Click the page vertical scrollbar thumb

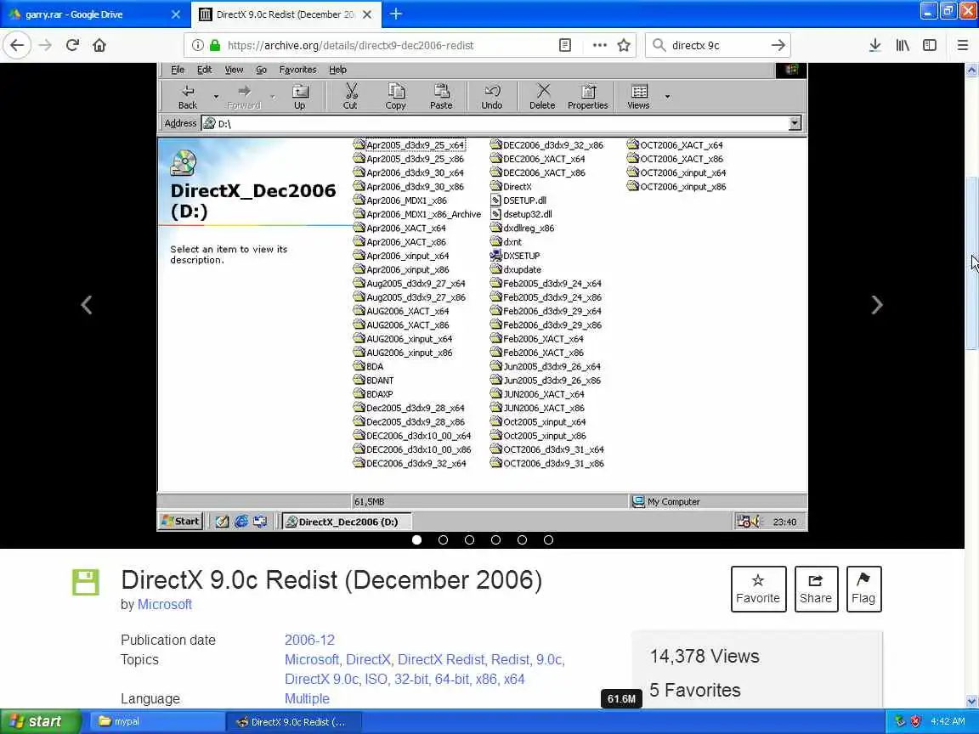click(971, 263)
